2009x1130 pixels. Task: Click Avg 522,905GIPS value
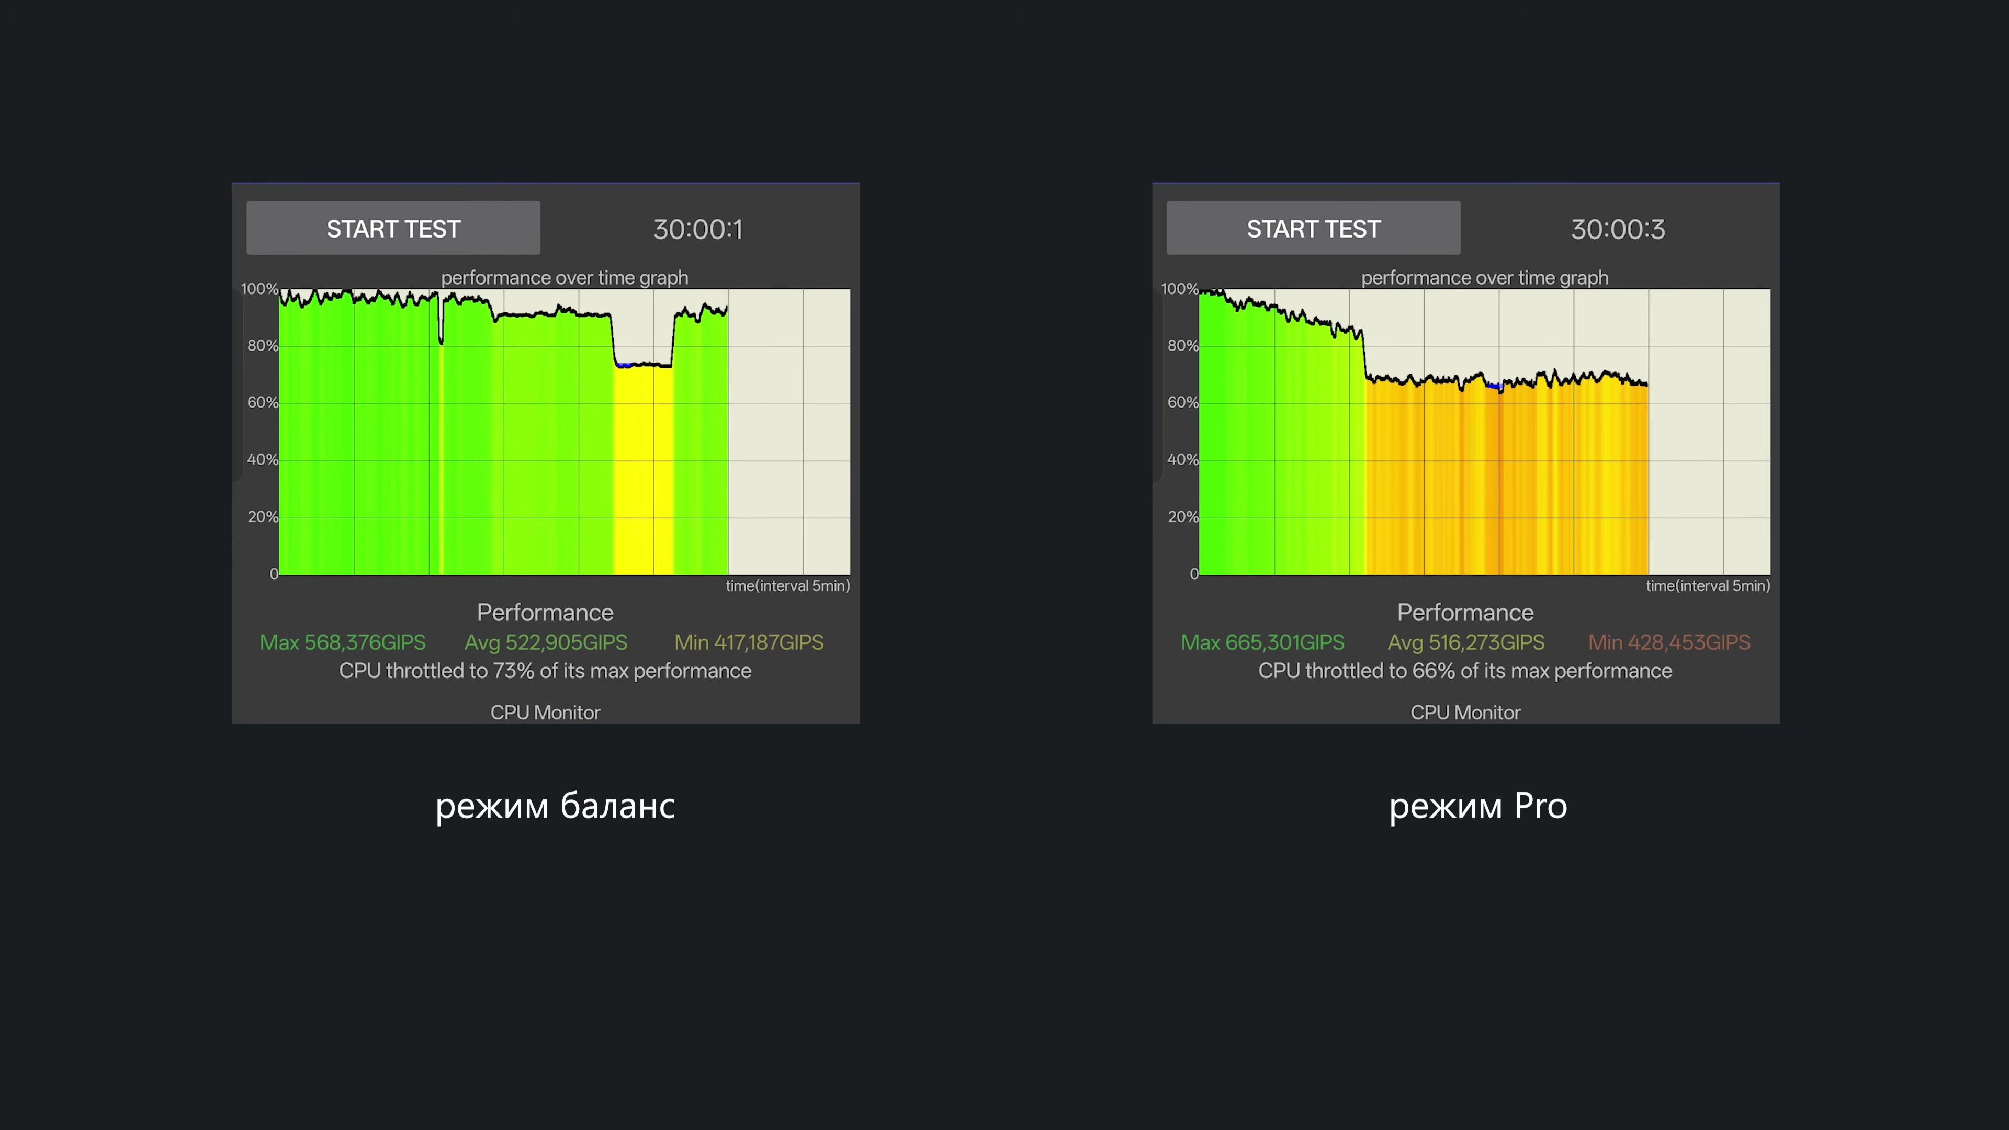coord(546,642)
